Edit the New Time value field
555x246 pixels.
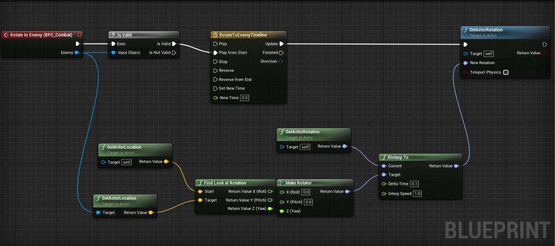click(245, 98)
